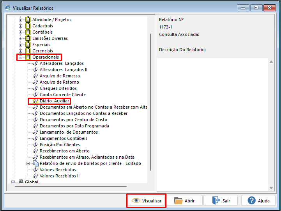Image resolution: width=281 pixels, height=211 pixels.
Task: Expand the Cadastrais node
Action: [x=20, y=26]
